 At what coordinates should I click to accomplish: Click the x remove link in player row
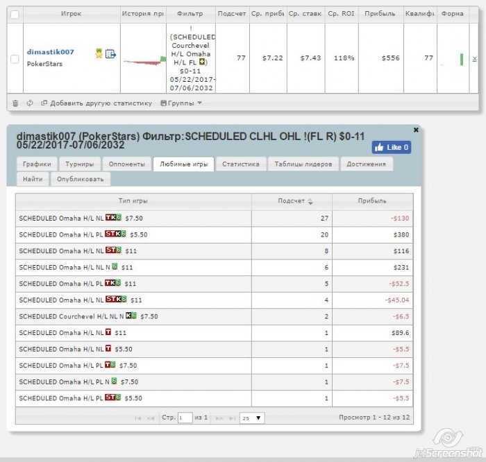pyautogui.click(x=474, y=58)
